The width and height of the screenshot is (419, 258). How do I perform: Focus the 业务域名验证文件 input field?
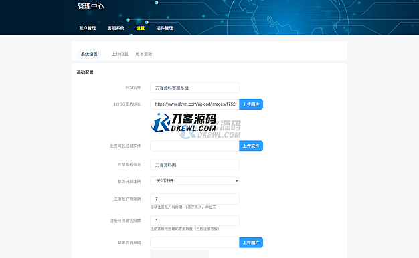pyautogui.click(x=195, y=146)
